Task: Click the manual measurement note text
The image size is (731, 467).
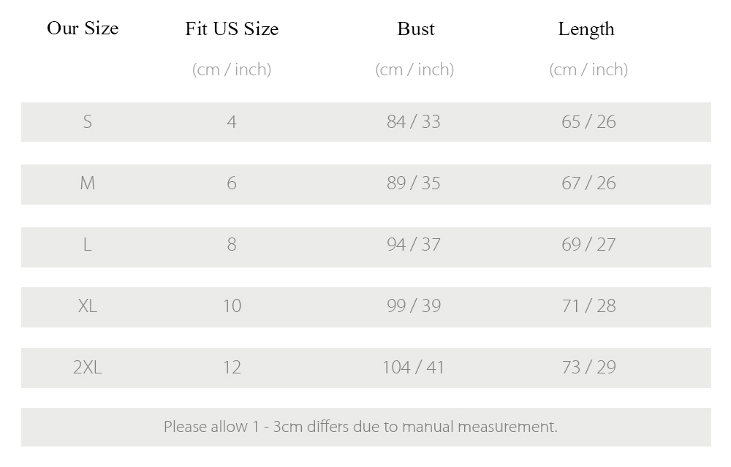Action: click(360, 427)
